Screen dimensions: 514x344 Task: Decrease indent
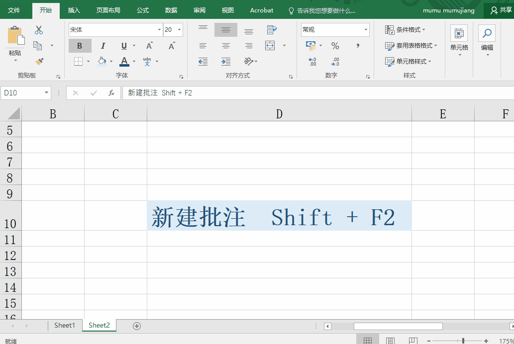tap(203, 61)
